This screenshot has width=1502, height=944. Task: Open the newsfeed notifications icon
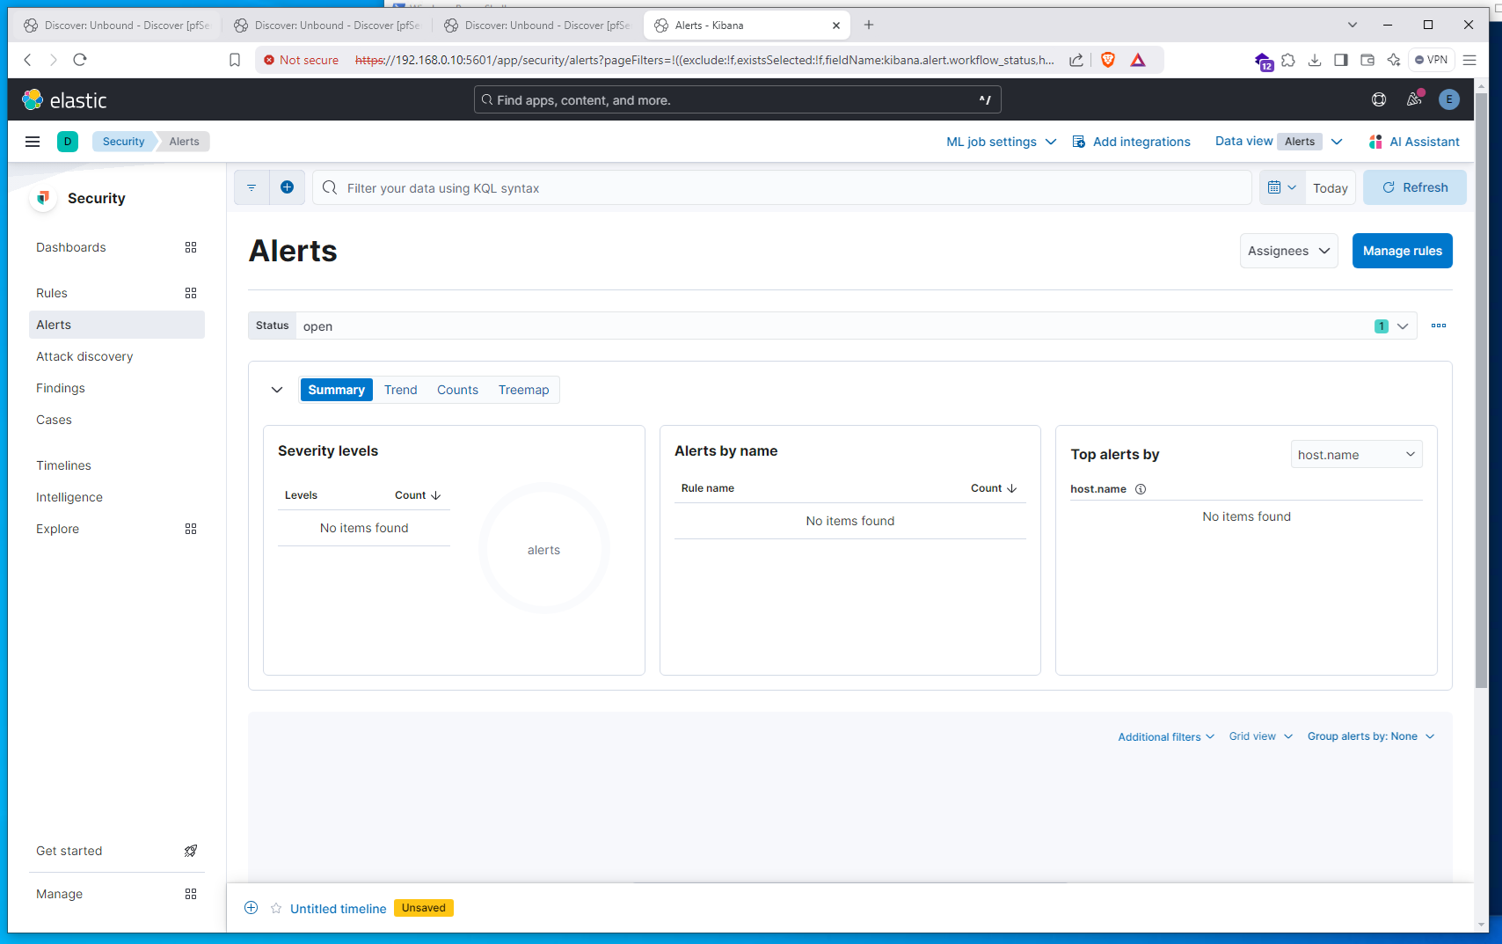[x=1414, y=99]
